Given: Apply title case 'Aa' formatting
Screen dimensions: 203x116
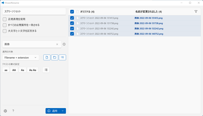Looking at the screenshot, I should pos(22,70).
